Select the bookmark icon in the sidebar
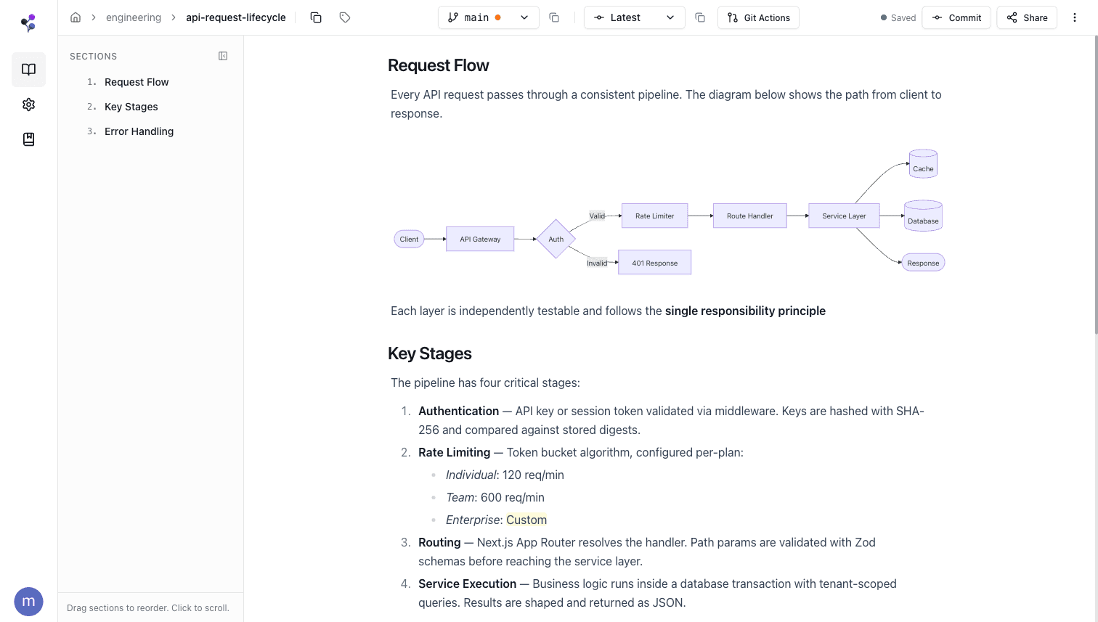The width and height of the screenshot is (1098, 622). click(28, 139)
